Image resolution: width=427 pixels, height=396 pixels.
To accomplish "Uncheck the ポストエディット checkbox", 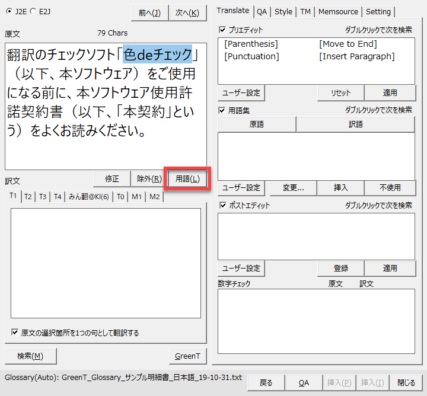I will [222, 206].
